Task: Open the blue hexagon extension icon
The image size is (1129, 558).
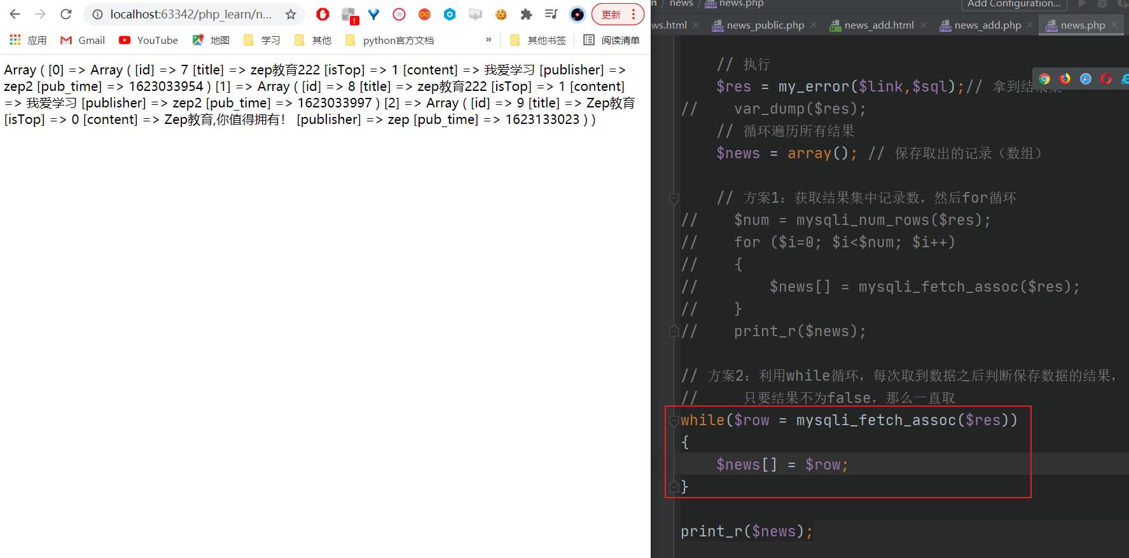Action: (x=450, y=14)
